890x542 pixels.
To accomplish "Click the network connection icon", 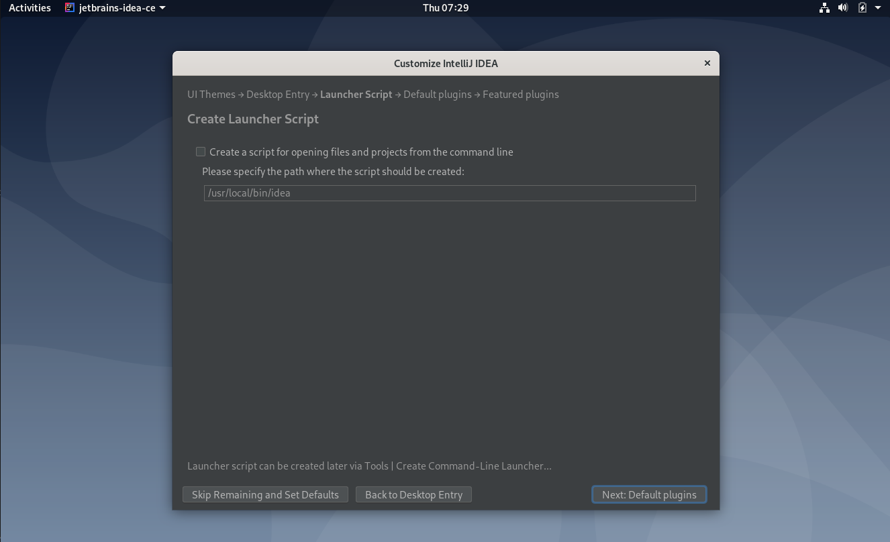I will tap(824, 8).
